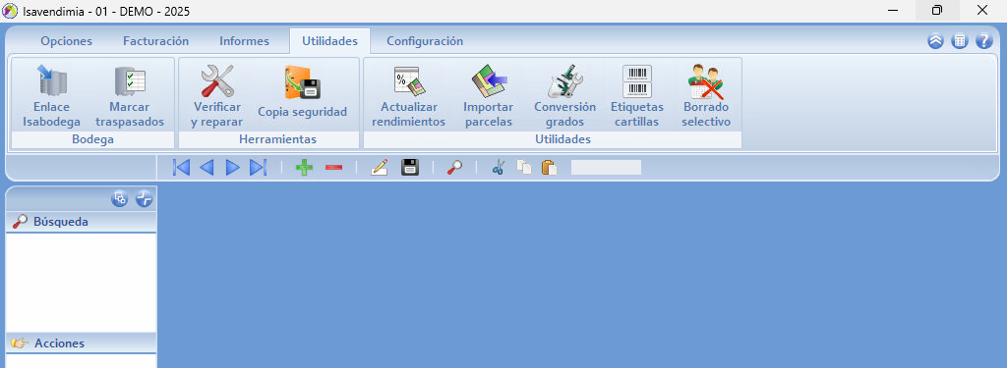Screen dimensions: 1007x368
Task: Open Etiquetas cartillas barcode tool
Action: click(637, 95)
